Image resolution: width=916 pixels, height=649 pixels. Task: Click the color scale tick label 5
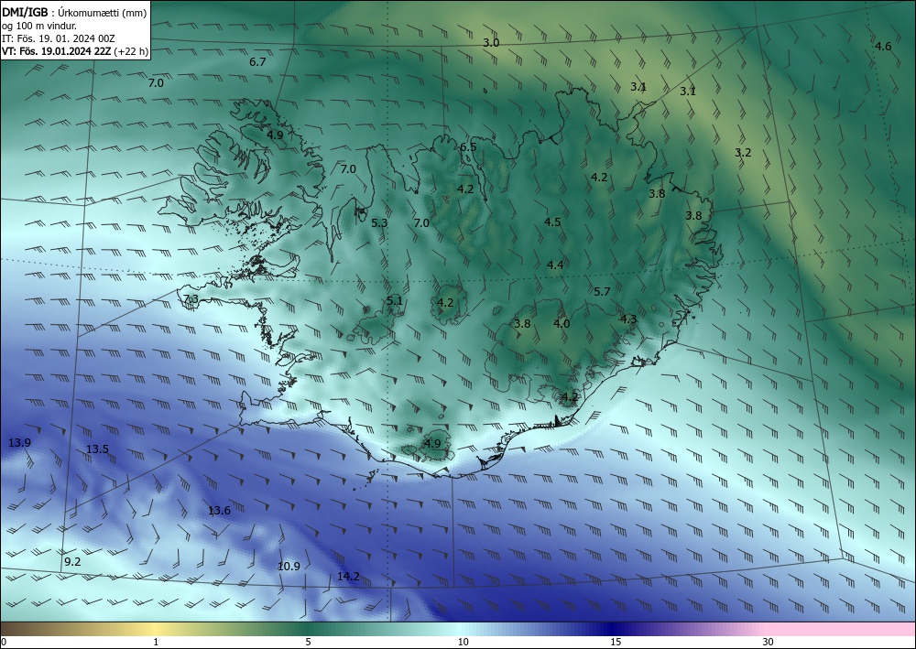click(308, 643)
